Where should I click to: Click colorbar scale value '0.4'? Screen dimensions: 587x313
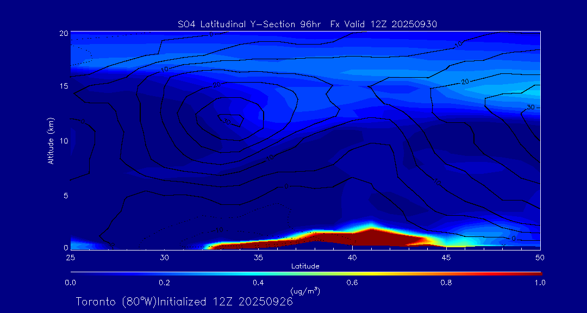(x=258, y=283)
